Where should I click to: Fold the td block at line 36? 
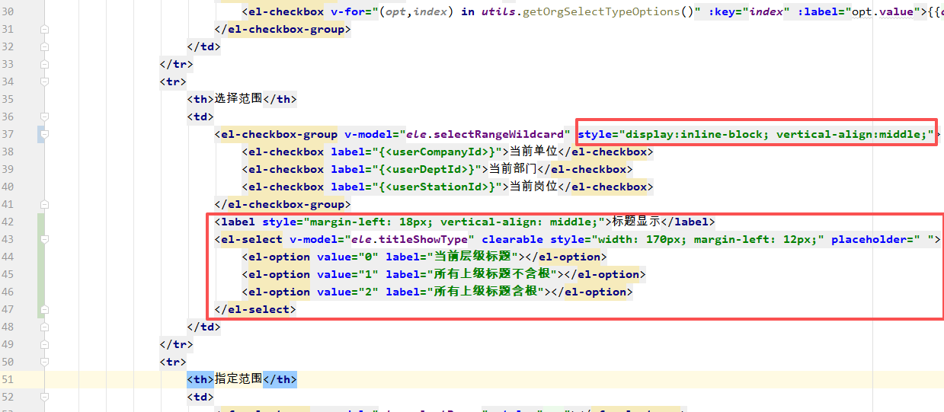[44, 117]
